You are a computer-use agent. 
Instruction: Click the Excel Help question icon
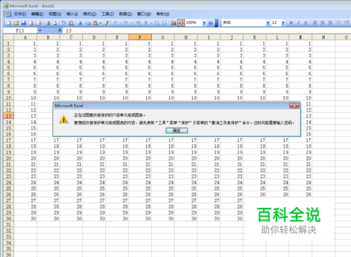coord(211,23)
